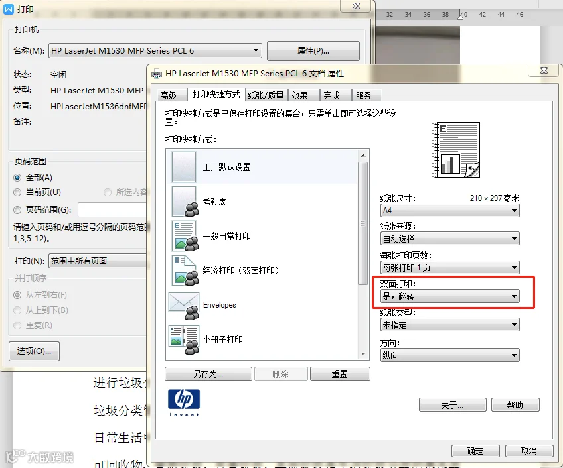Open the 打印(N) 范围中所有页面 dropdown
Image resolution: width=563 pixels, height=468 pixels.
[x=98, y=261]
